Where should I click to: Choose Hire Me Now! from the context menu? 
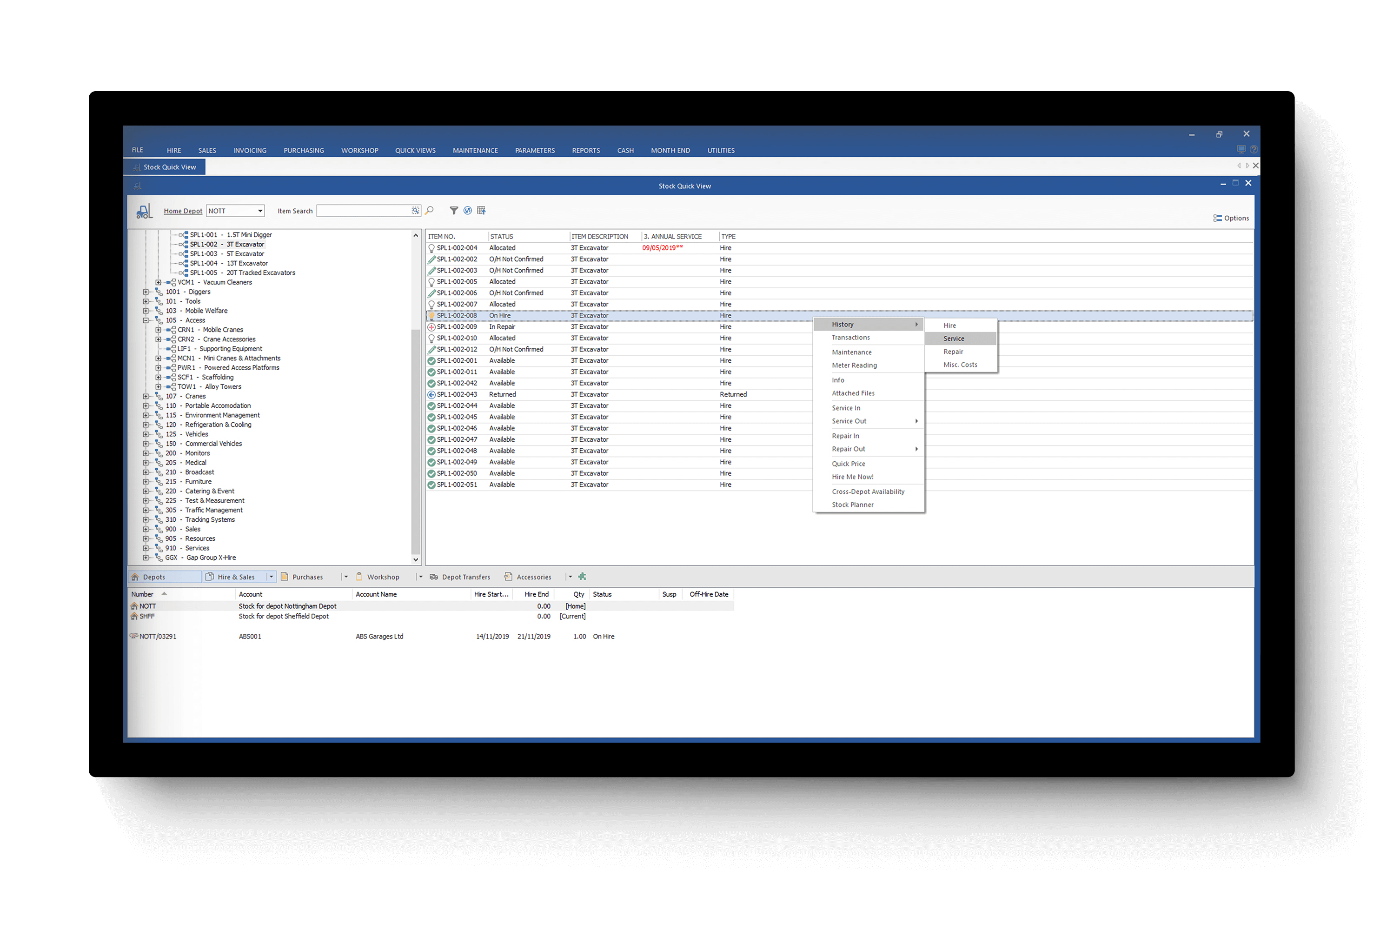[x=852, y=476]
